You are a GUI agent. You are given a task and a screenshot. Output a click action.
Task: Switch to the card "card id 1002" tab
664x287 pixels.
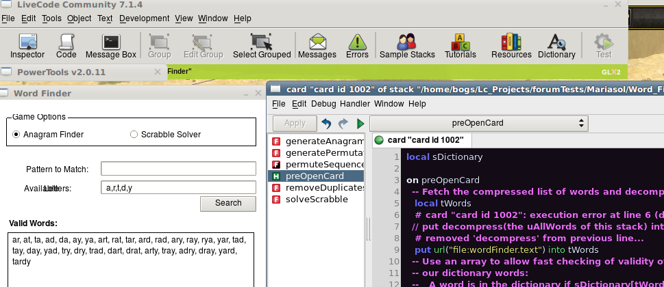pyautogui.click(x=425, y=140)
